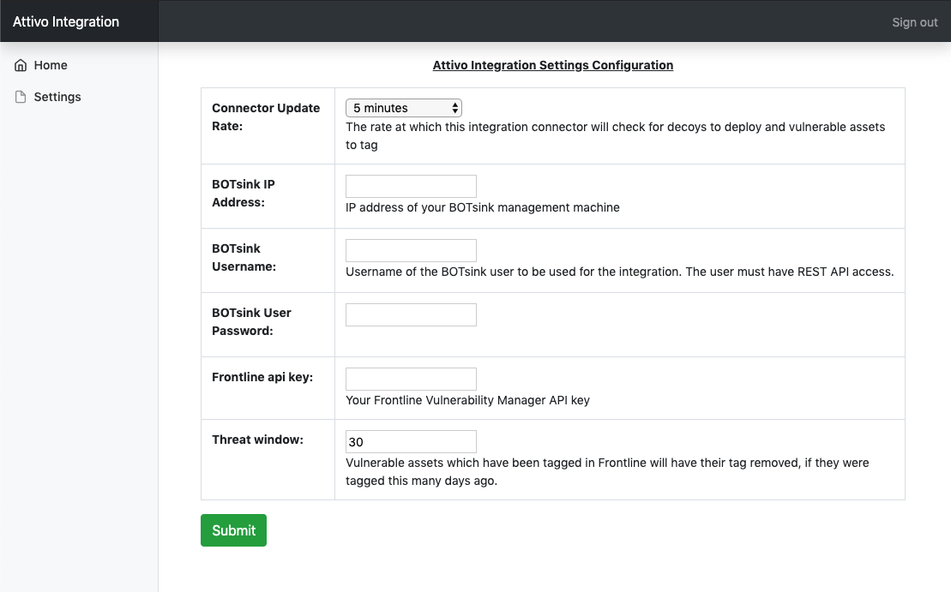The width and height of the screenshot is (951, 592).
Task: Focus the Frontline api key field
Action: pos(412,379)
